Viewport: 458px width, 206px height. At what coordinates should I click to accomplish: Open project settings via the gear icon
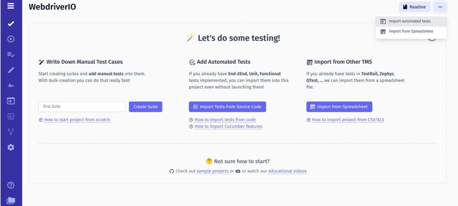11,147
